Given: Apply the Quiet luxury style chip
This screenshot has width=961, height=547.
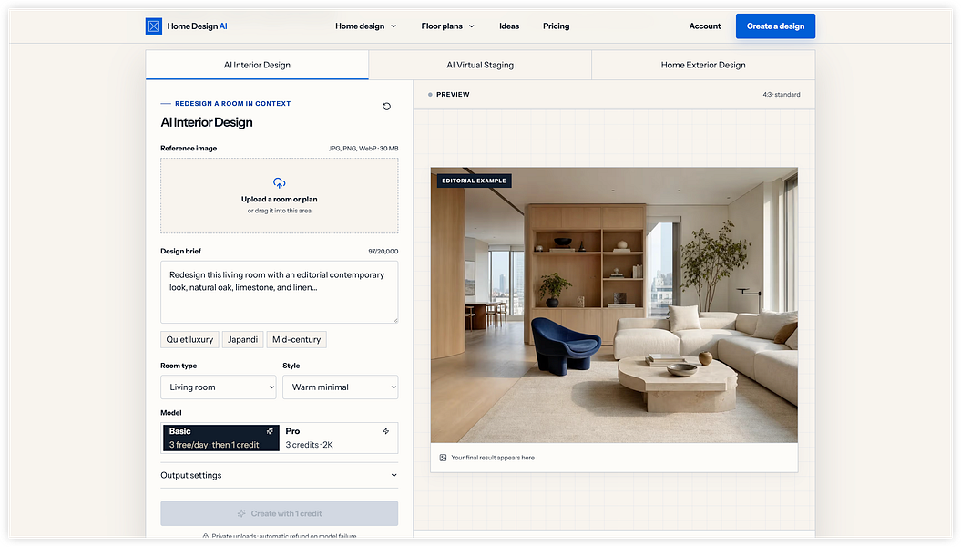Looking at the screenshot, I should 190,340.
